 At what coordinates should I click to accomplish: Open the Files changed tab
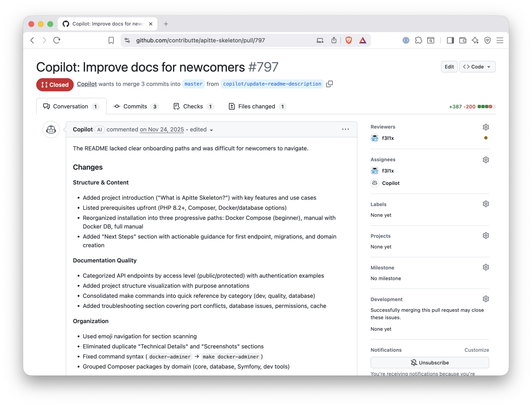(257, 106)
